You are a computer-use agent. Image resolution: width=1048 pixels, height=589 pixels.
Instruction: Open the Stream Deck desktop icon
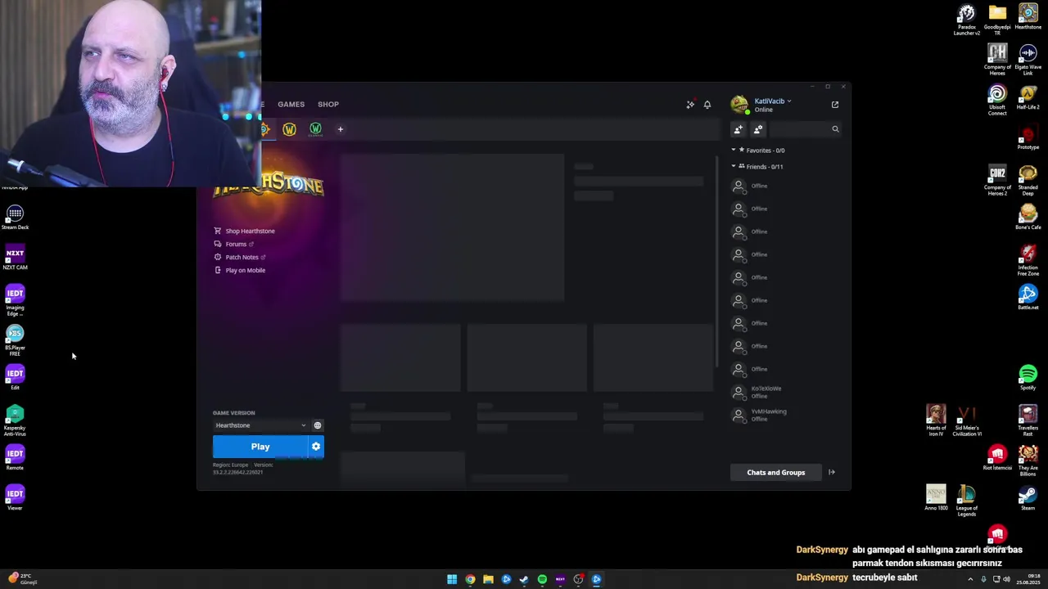point(15,217)
